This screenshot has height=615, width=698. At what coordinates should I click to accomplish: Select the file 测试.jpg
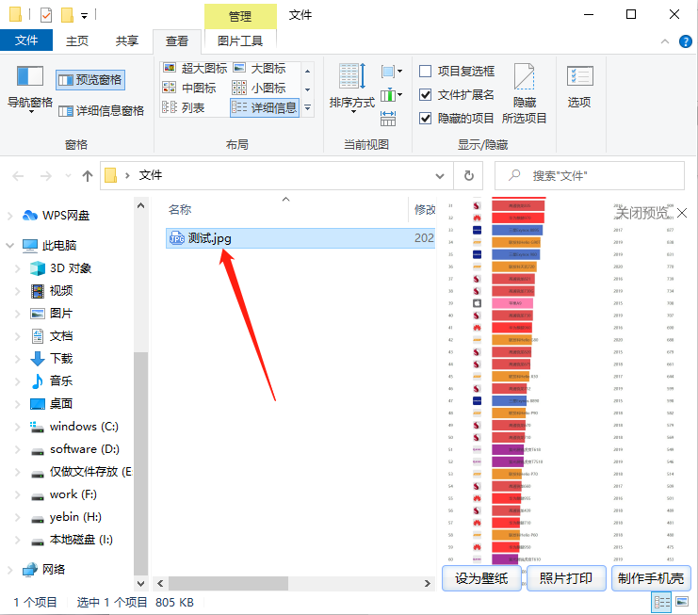tap(300, 238)
